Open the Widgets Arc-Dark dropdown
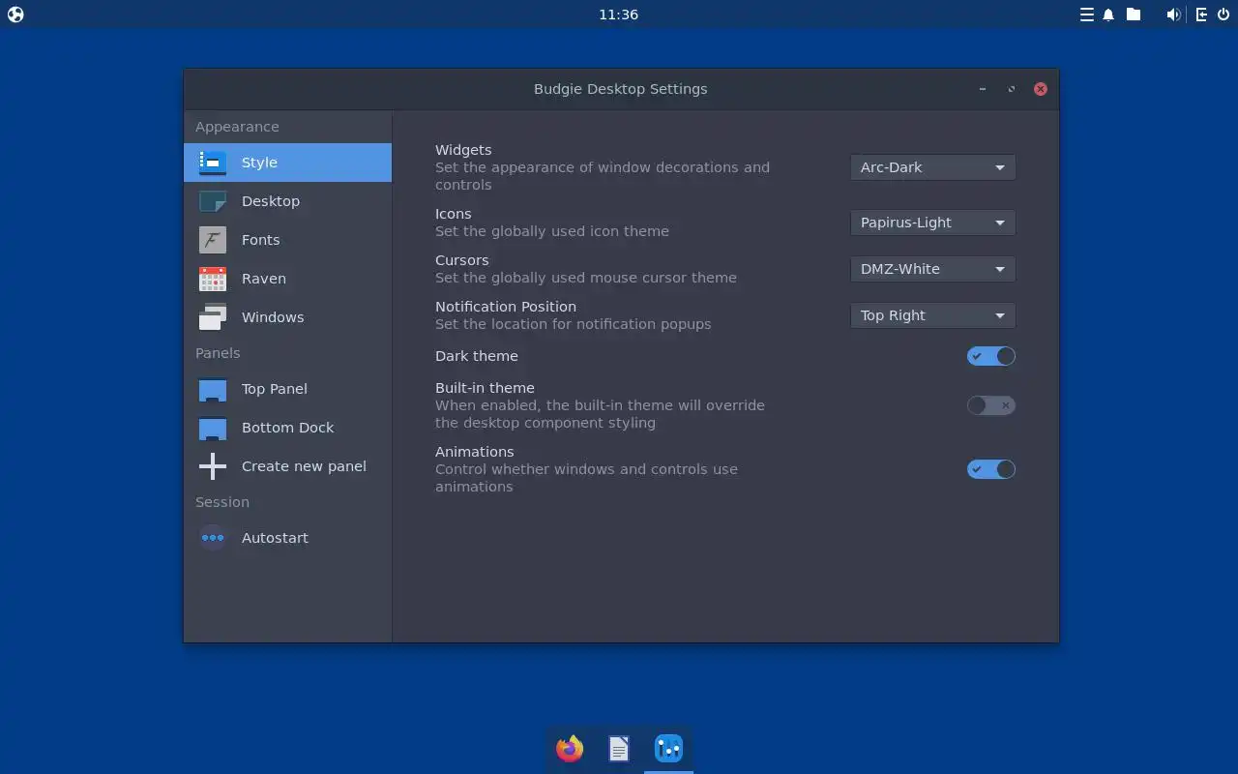The height and width of the screenshot is (774, 1238). (x=932, y=167)
